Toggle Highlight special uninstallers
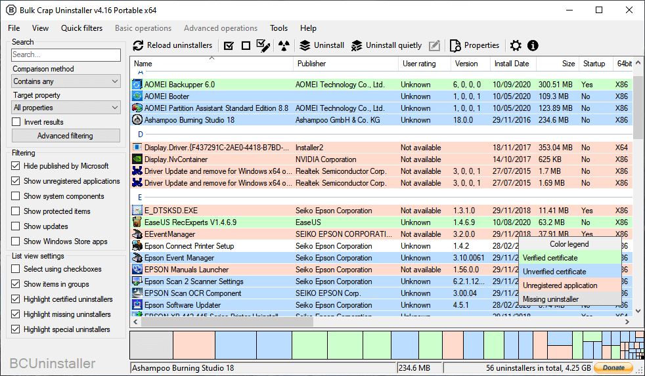This screenshot has width=645, height=376. [16, 329]
